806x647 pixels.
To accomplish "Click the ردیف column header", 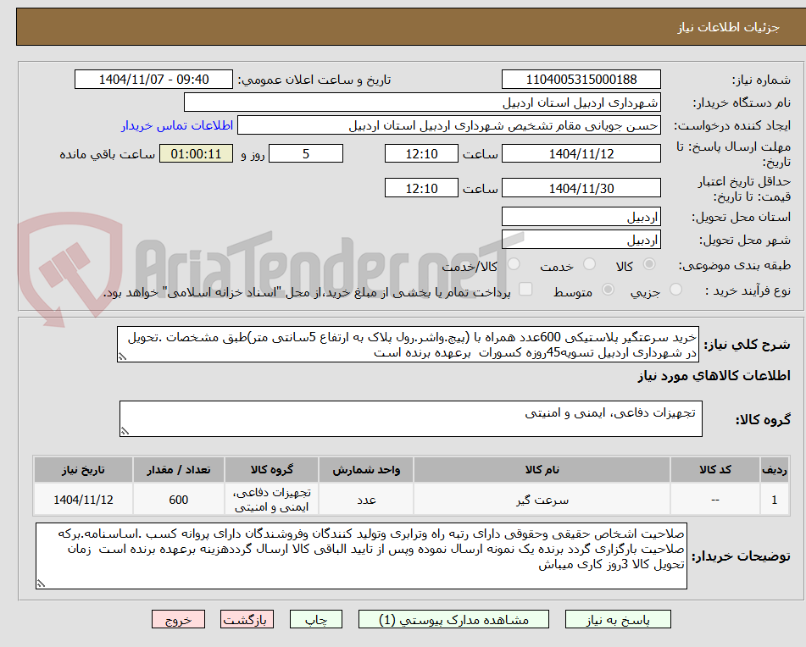I will click(x=774, y=470).
